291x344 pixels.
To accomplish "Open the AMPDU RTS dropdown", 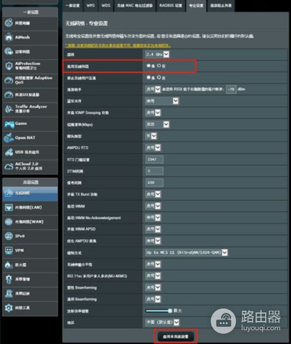I will (x=153, y=148).
